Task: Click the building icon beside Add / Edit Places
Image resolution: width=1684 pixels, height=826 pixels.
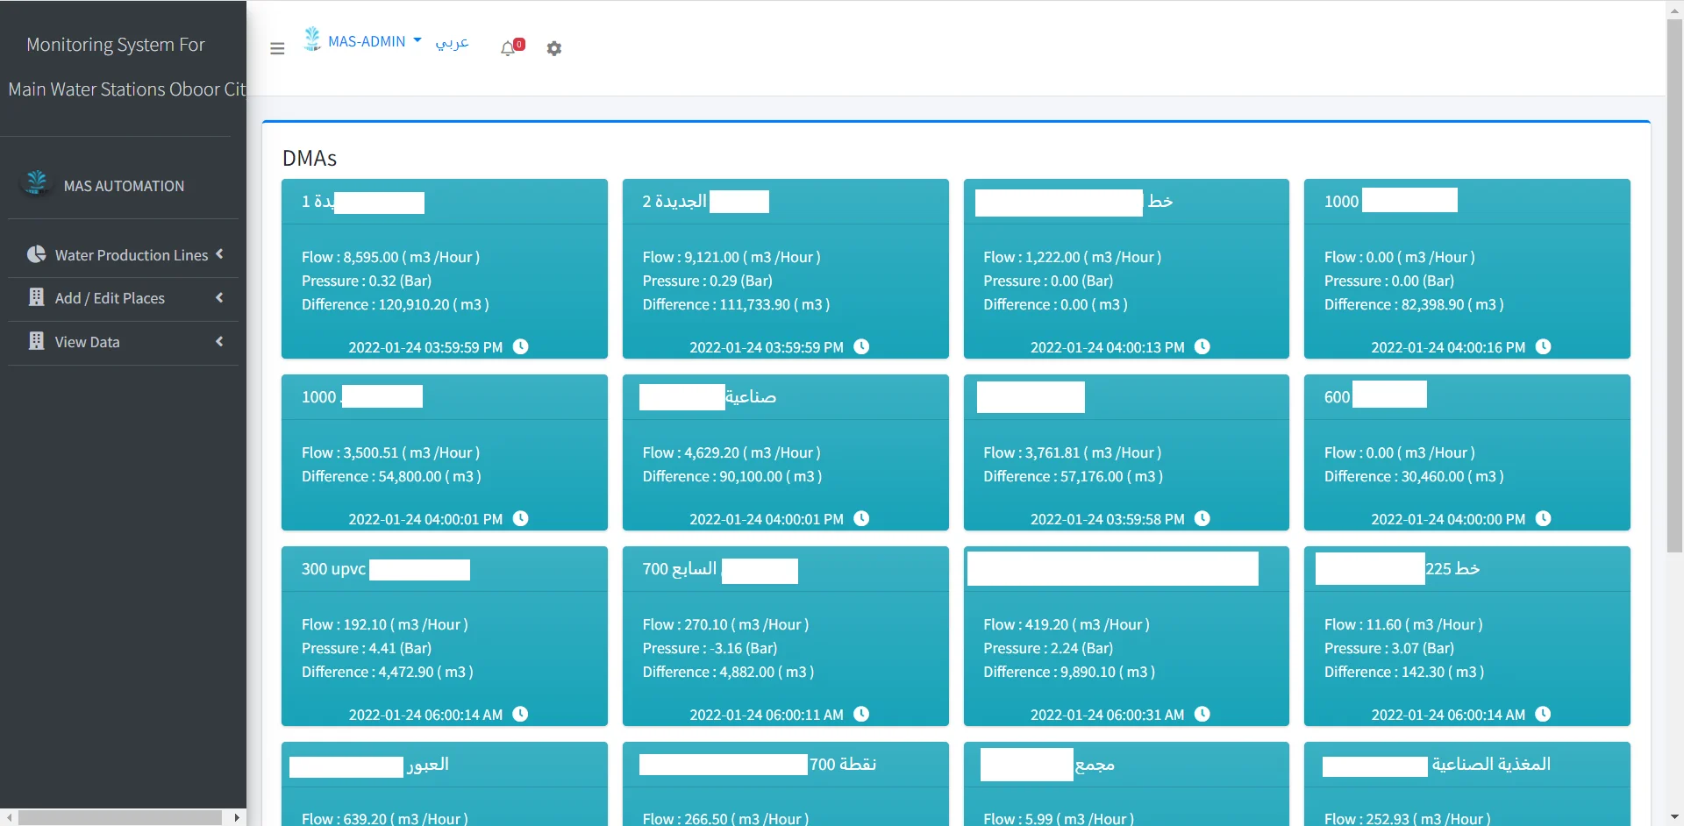Action: pos(36,297)
